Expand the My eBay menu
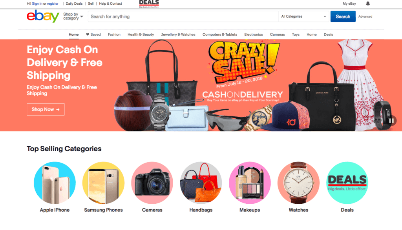 click(349, 4)
